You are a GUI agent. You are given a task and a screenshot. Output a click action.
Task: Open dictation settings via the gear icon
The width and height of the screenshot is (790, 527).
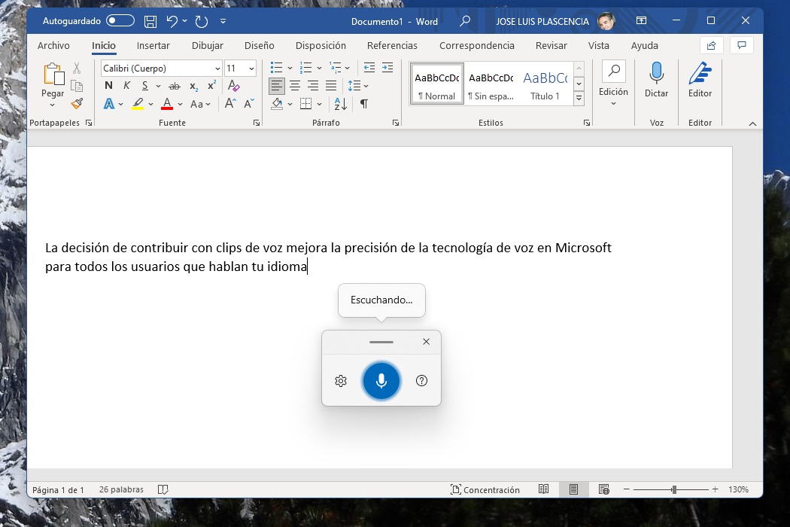tap(340, 380)
